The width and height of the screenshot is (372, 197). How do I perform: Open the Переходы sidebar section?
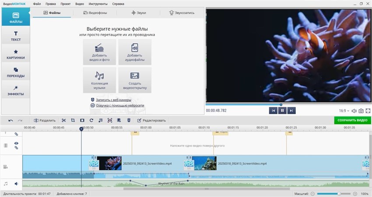[x=15, y=72]
